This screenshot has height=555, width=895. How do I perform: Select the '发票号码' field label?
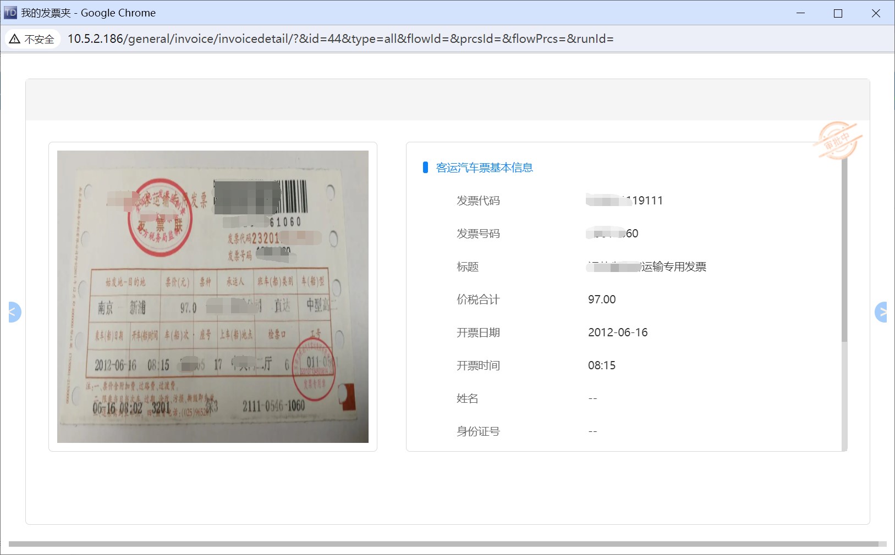click(x=478, y=234)
